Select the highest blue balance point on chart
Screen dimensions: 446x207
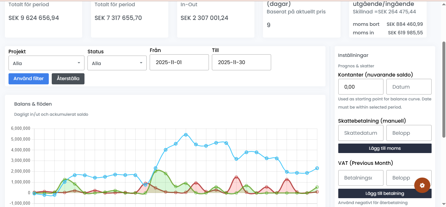pyautogui.click(x=186, y=135)
